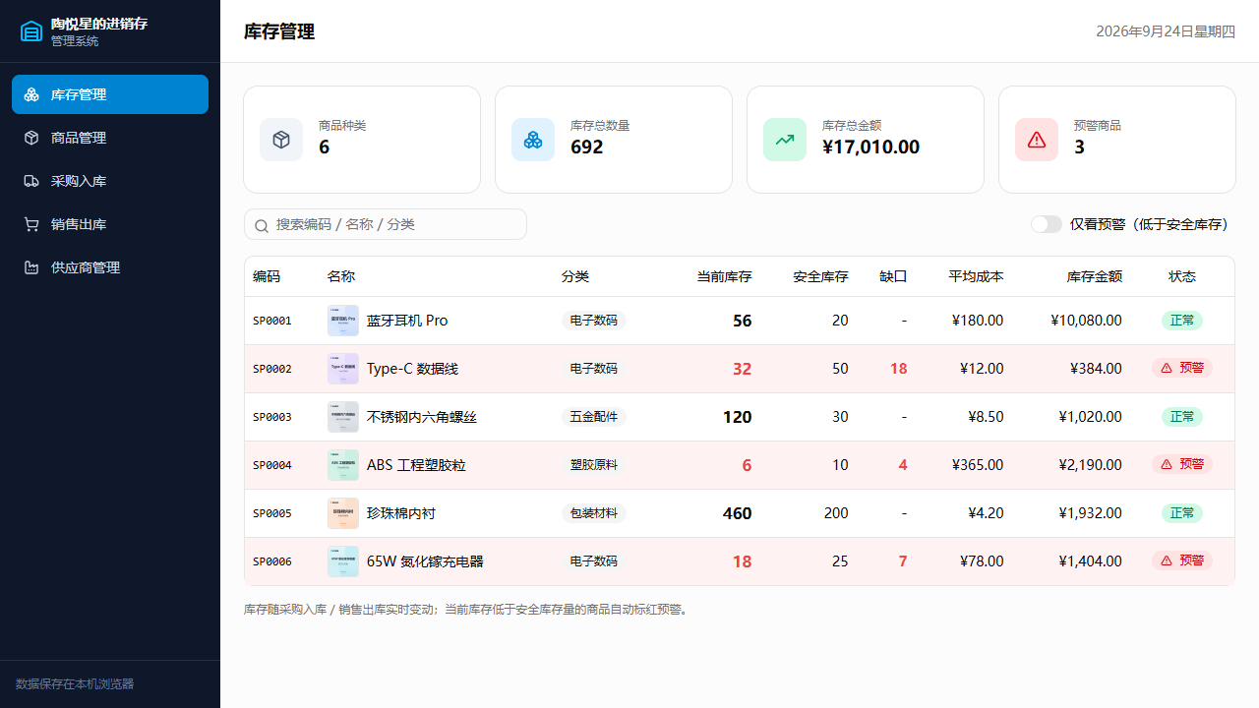Click the 供应商管理 factory icon
This screenshot has width=1259, height=708.
coord(31,267)
